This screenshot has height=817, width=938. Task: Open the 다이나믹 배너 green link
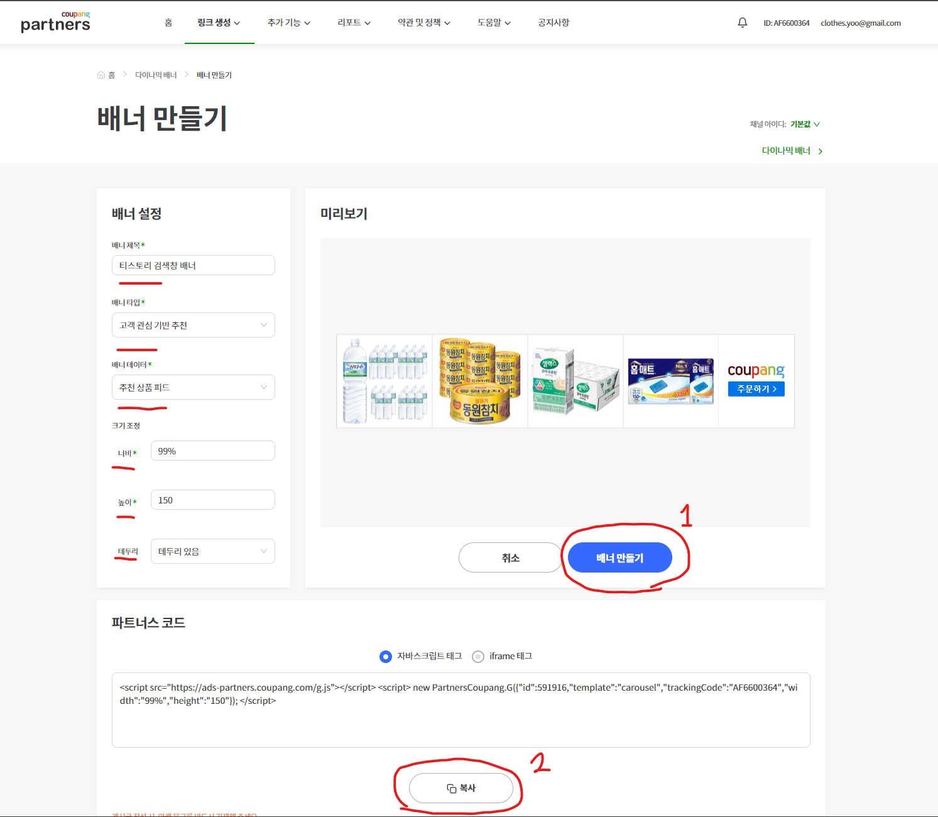pos(792,151)
